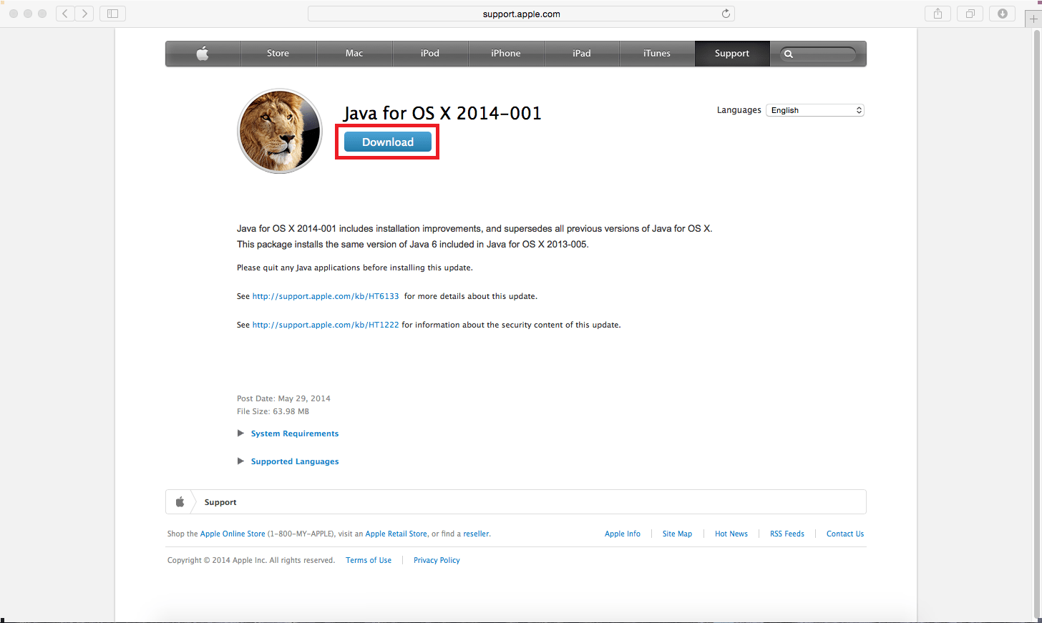This screenshot has width=1042, height=623.
Task: Click the Safari forward arrow button
Action: point(84,14)
